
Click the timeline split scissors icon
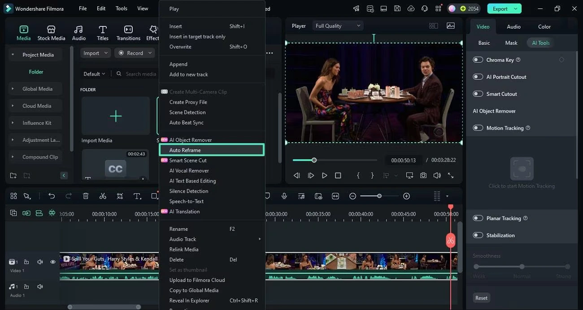coord(103,196)
